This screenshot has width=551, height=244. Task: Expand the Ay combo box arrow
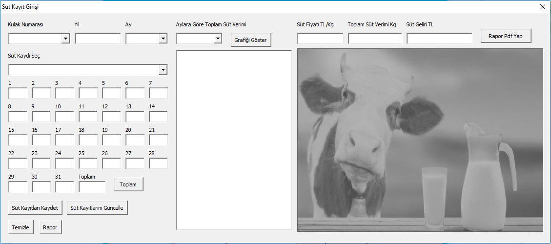click(x=163, y=39)
